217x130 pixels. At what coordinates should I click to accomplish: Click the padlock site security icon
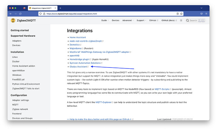pos(44,14)
